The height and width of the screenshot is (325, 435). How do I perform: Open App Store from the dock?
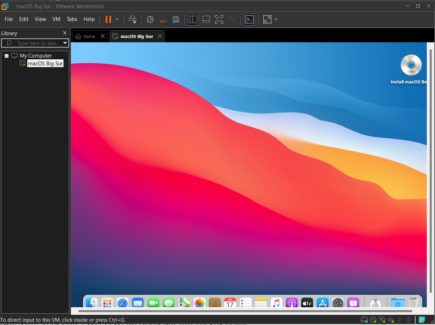pos(323,303)
